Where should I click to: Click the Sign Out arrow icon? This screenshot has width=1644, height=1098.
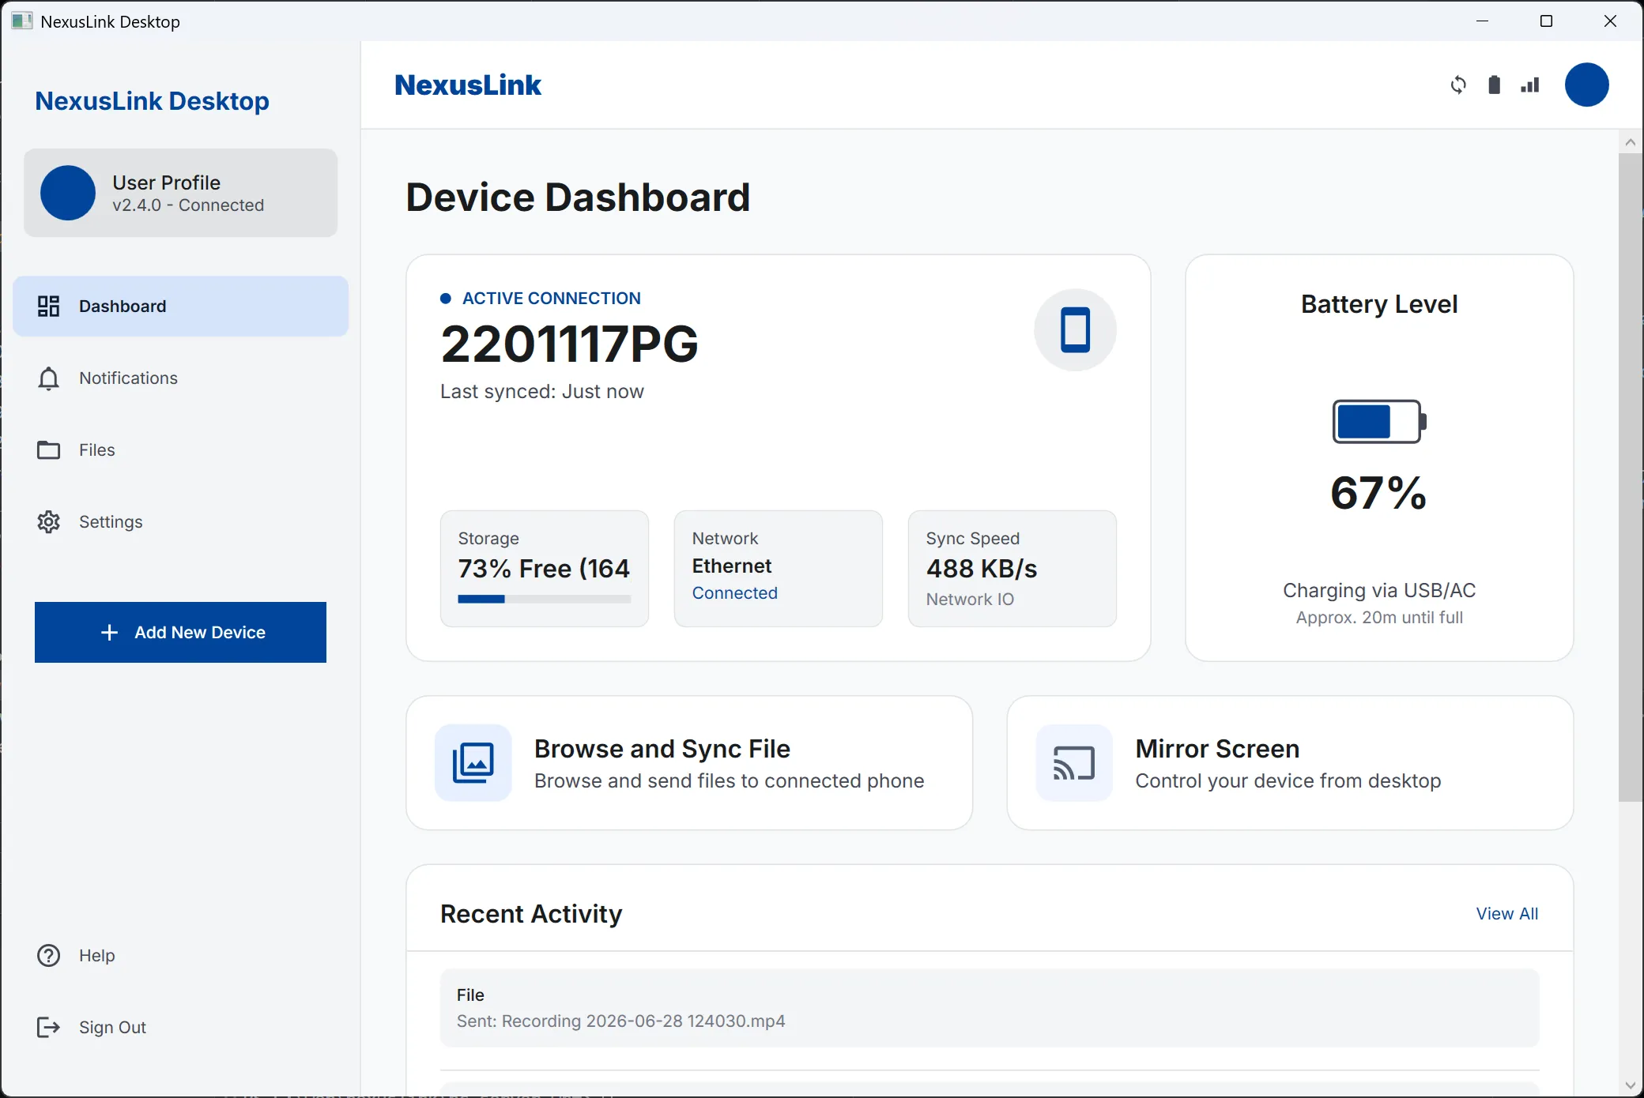click(x=48, y=1028)
